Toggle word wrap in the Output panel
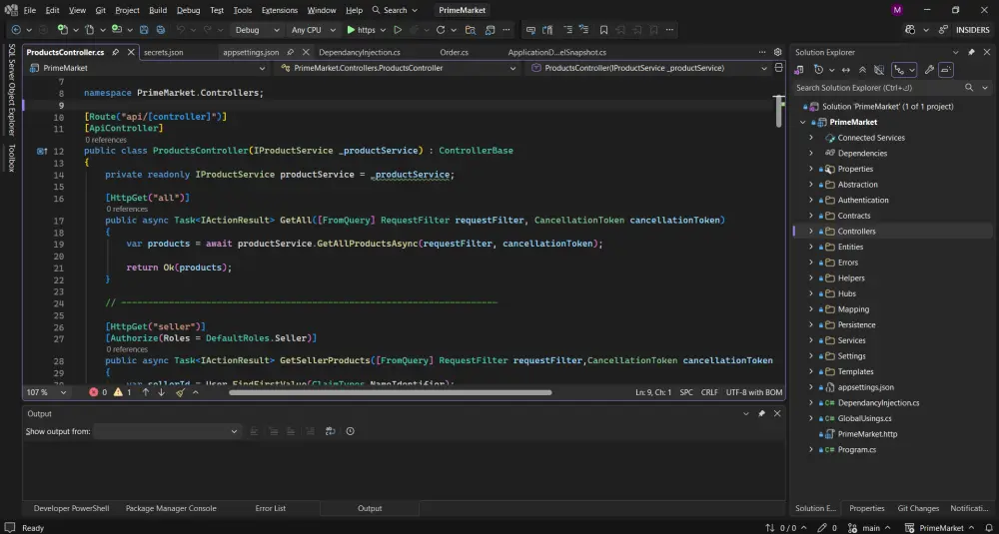 [330, 431]
